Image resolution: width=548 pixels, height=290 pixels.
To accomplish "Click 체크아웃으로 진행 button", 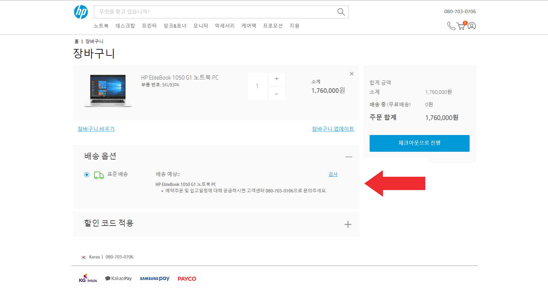I will (419, 143).
